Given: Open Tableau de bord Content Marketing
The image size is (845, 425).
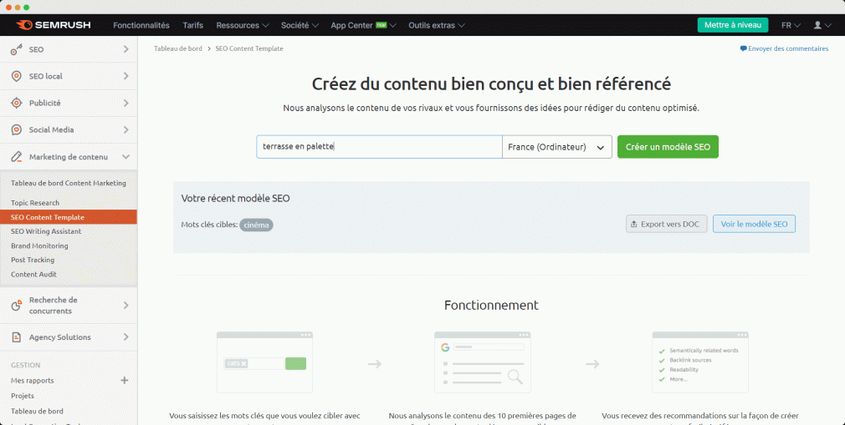Looking at the screenshot, I should click(69, 184).
